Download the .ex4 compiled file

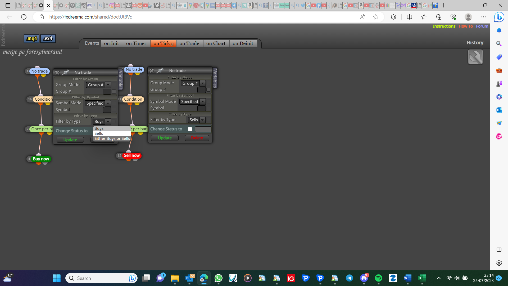pyautogui.click(x=48, y=39)
